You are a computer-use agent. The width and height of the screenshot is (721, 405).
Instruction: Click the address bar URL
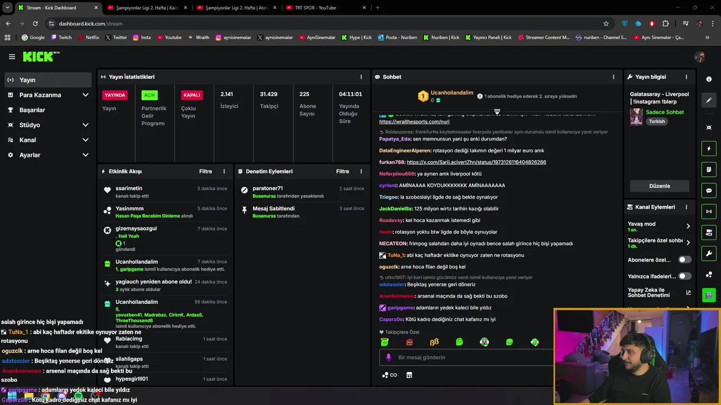click(x=91, y=24)
